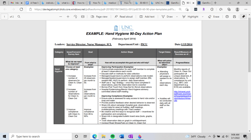This screenshot has width=251, height=140.
Task: Open Page view options
Action: [x=99, y=16]
